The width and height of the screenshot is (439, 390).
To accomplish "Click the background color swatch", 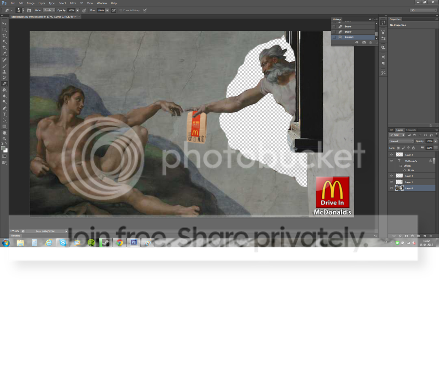I will (x=6, y=151).
